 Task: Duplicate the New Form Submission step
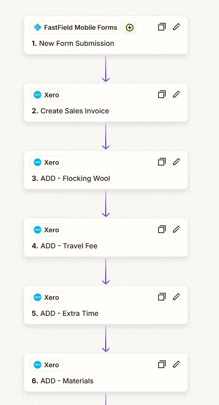pyautogui.click(x=162, y=27)
